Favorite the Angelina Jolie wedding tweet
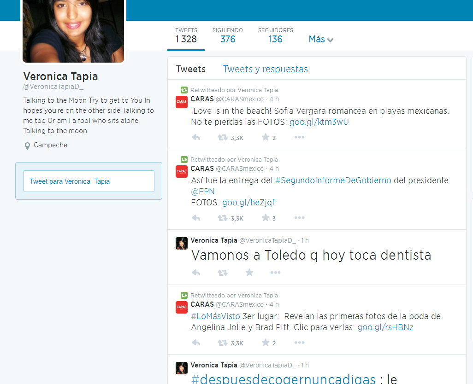Viewport: 473px width, 384px height. click(x=266, y=343)
